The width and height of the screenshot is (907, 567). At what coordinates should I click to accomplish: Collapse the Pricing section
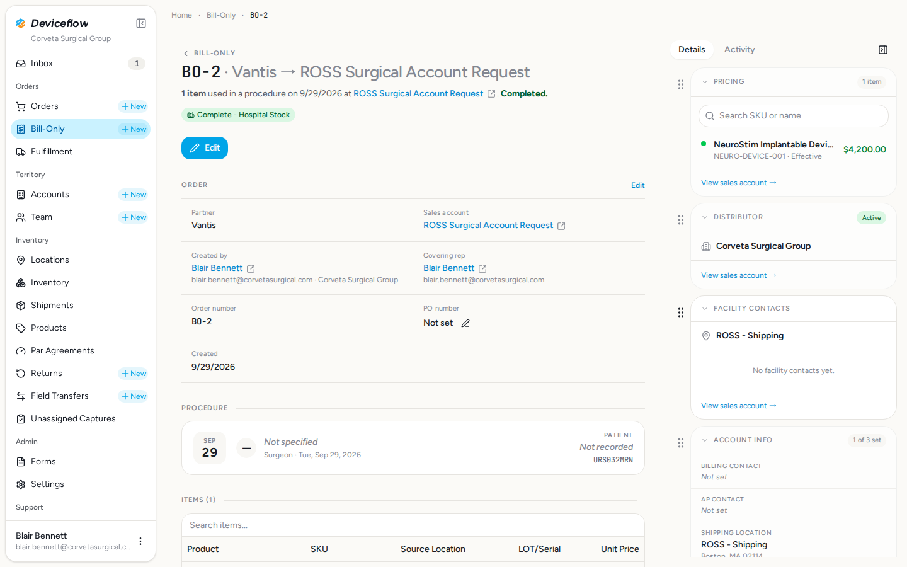705,82
